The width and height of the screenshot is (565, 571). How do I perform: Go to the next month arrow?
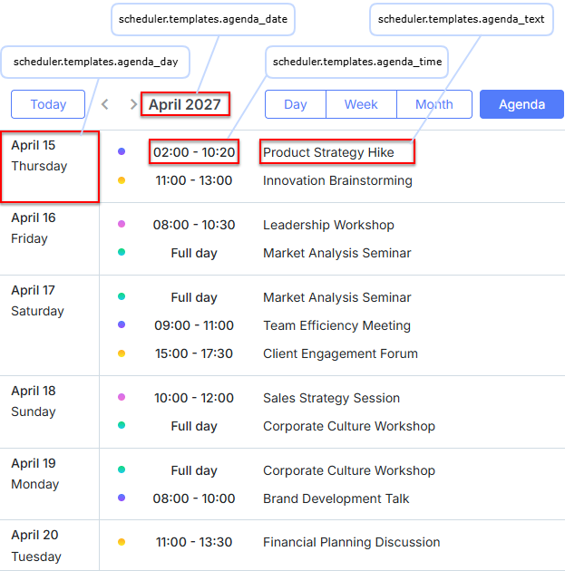[x=133, y=104]
